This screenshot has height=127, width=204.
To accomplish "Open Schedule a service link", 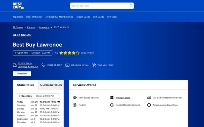I will tap(80, 65).
